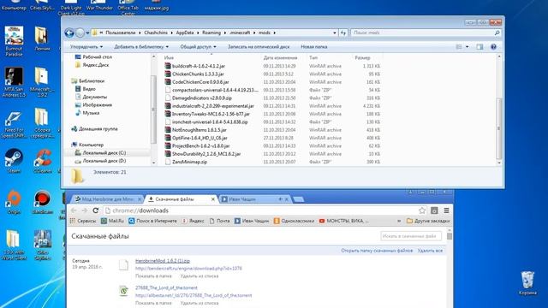The width and height of the screenshot is (548, 308).
Task: Click the bookmark star in Chrome address bar
Action: click(x=422, y=210)
